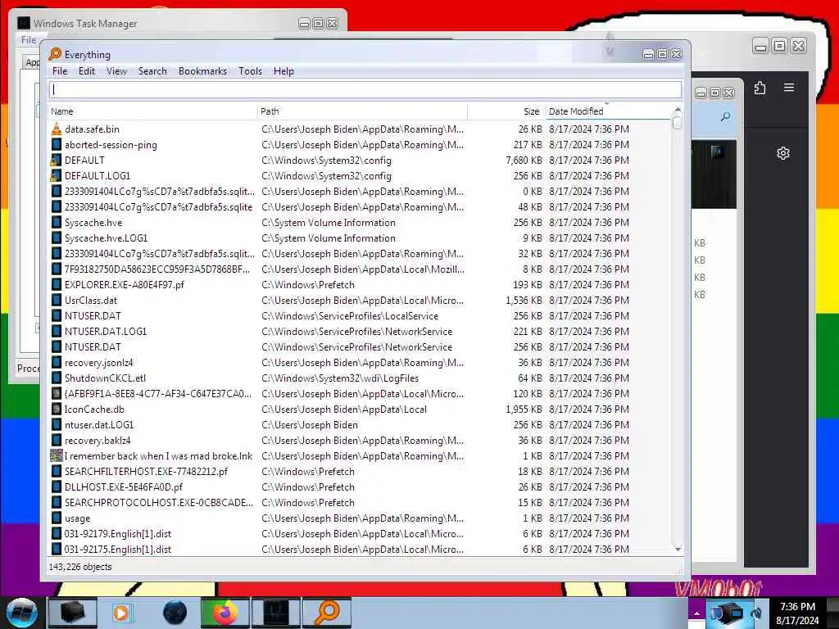Open the Help menu in Everything
The height and width of the screenshot is (629, 839).
pos(283,71)
